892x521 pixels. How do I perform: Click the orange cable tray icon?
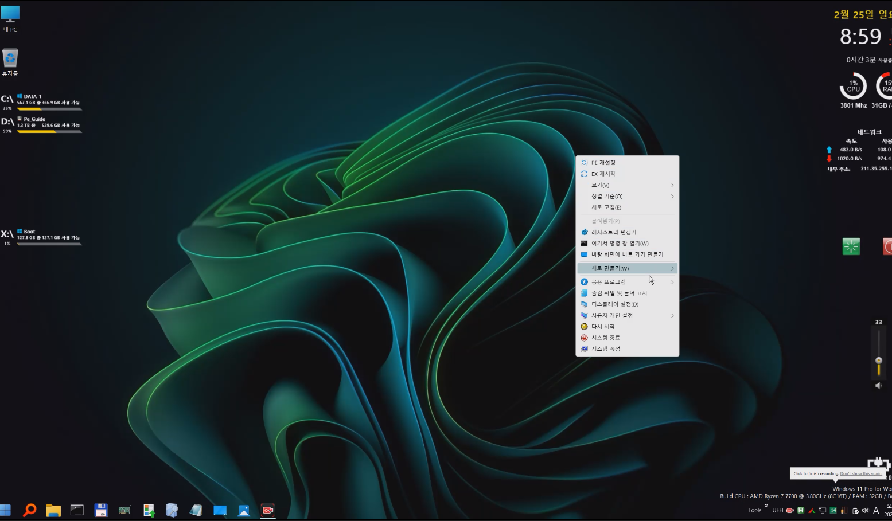844,510
